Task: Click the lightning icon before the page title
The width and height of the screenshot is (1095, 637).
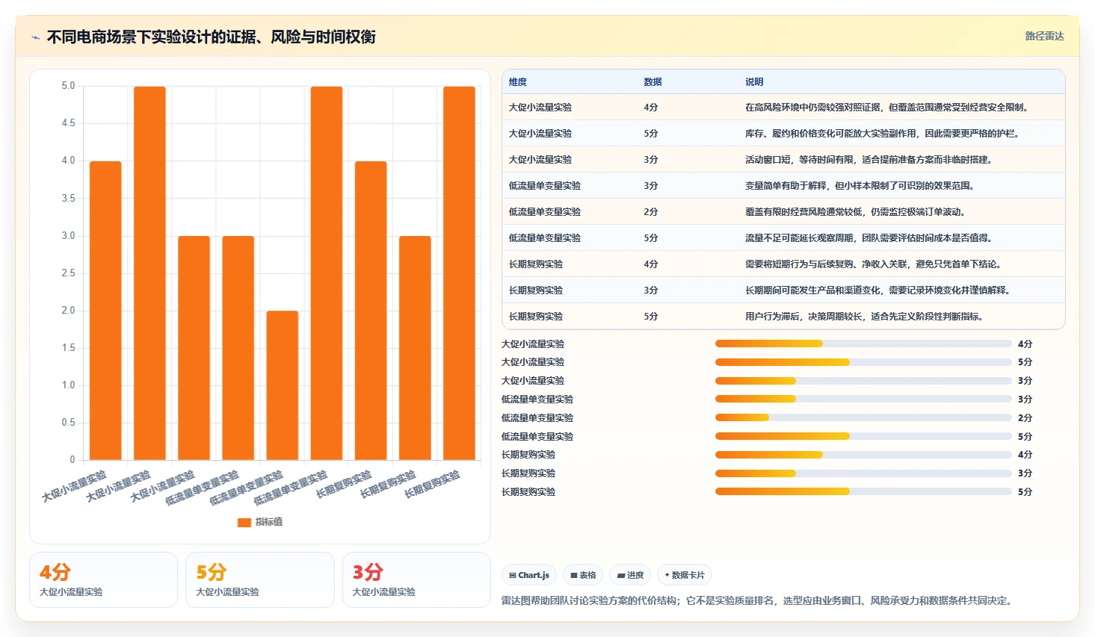Action: point(35,37)
